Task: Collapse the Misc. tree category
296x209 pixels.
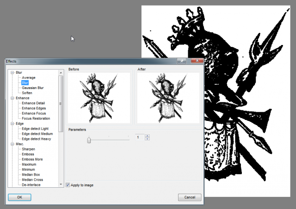Action: [x=12, y=144]
